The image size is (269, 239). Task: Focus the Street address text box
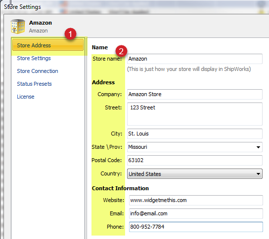pos(195,114)
